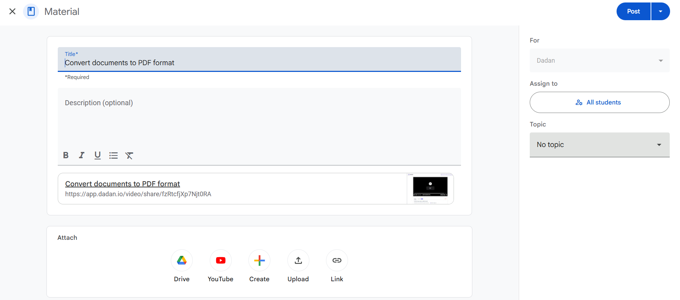Remove text formatting
Viewport: 680px width, 300px height.
(x=129, y=155)
